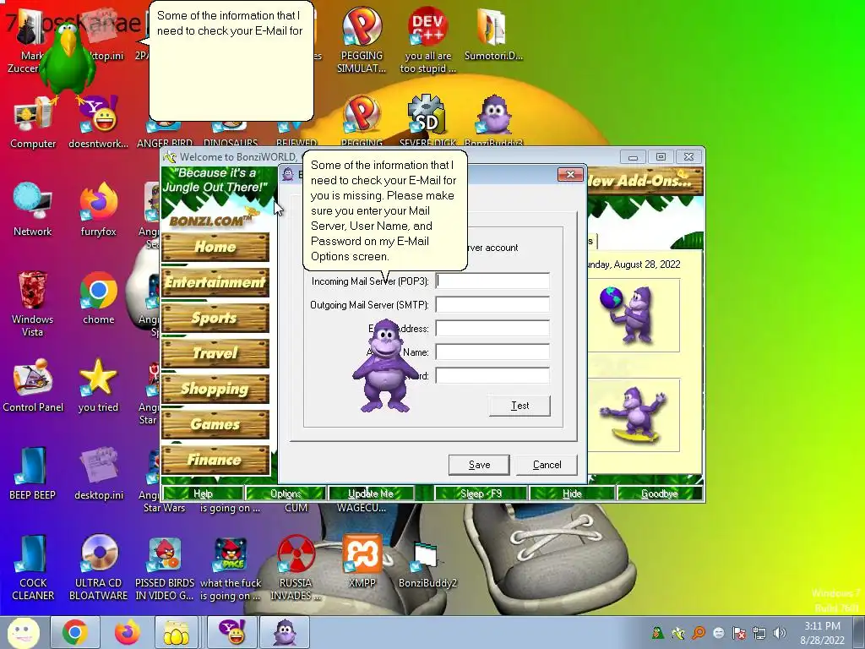Launch the XMPP desktop shortcut
Image resolution: width=865 pixels, height=649 pixels.
pyautogui.click(x=362, y=561)
